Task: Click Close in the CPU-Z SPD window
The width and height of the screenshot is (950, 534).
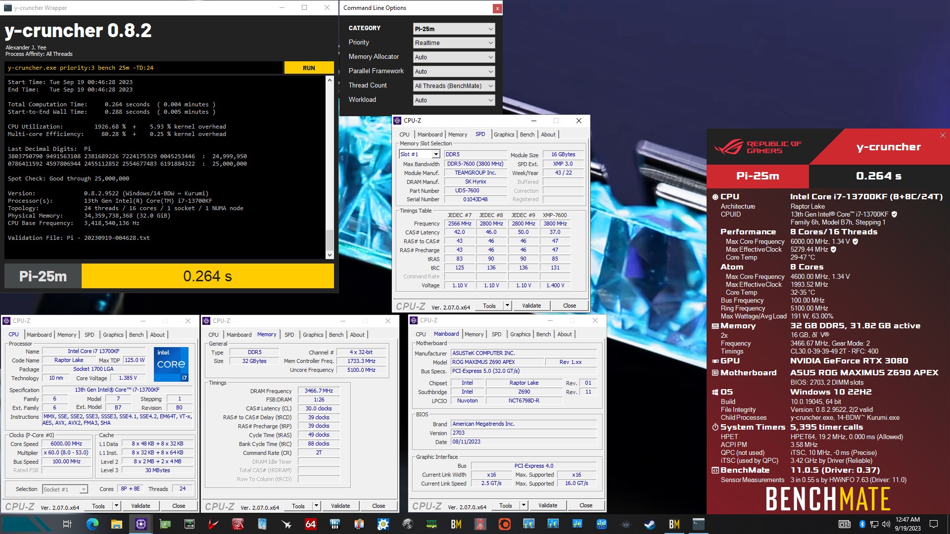Action: point(570,306)
